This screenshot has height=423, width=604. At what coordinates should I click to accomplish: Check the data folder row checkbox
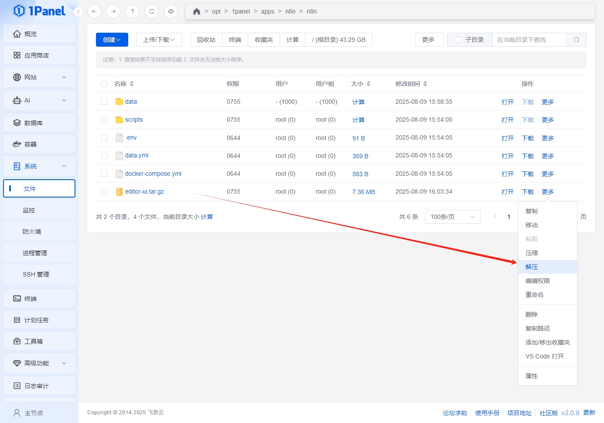point(104,102)
